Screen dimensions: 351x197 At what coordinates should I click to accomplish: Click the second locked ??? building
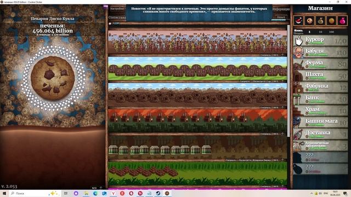[x=320, y=169]
